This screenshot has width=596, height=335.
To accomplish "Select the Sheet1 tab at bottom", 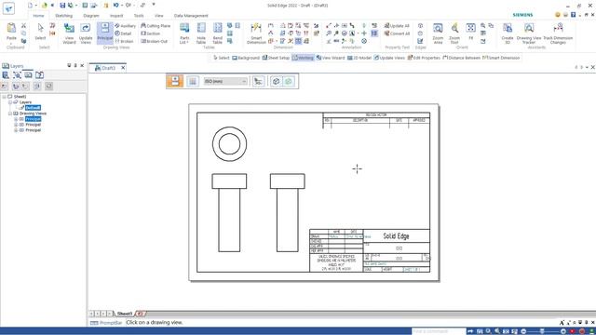I will click(124, 314).
